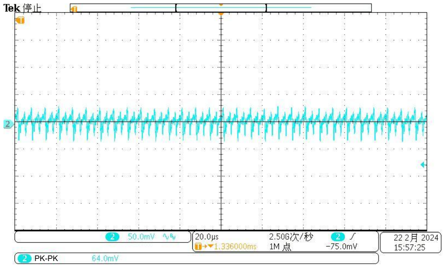
Task: Click the Tek logo text
Action: coord(12,8)
